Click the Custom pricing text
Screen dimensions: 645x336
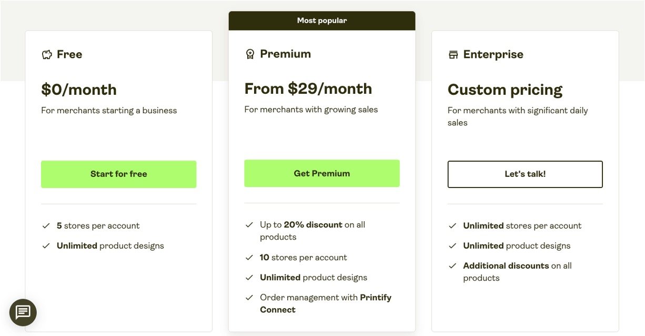[505, 90]
